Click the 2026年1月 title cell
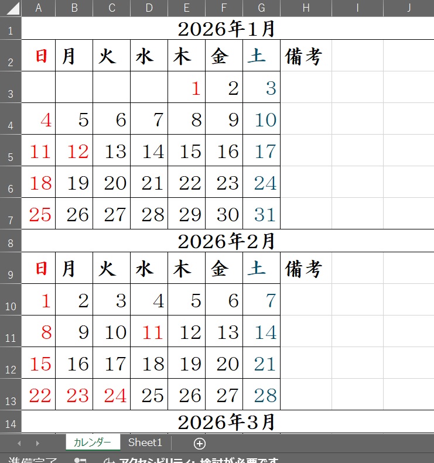 coord(227,29)
